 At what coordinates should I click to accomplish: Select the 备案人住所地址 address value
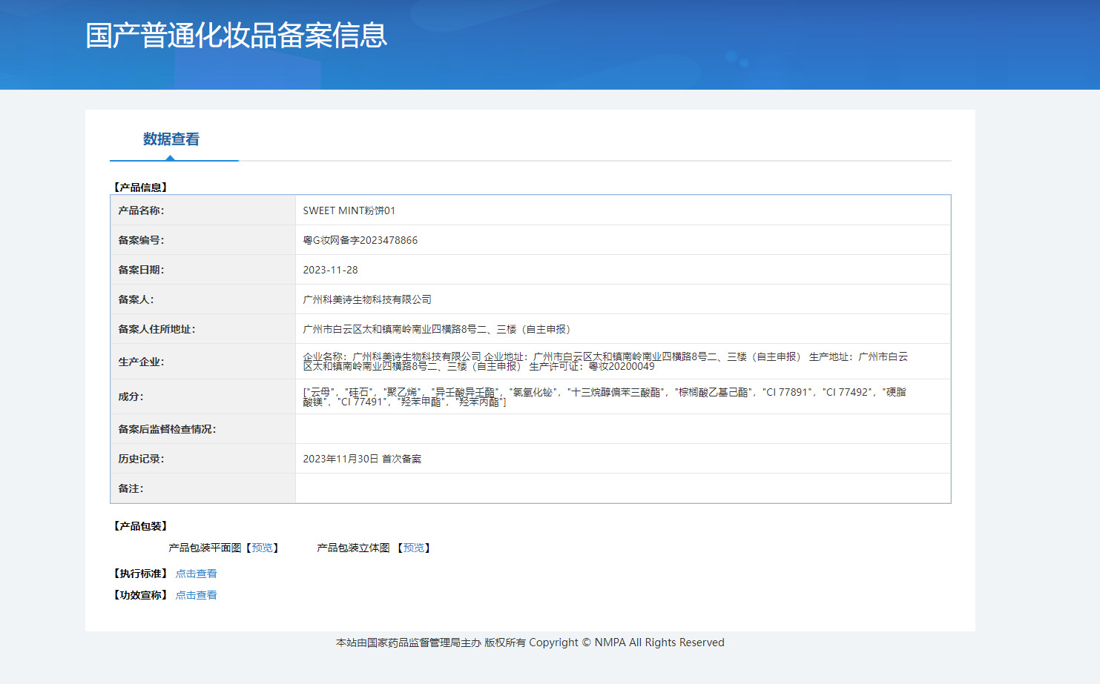[x=437, y=329]
